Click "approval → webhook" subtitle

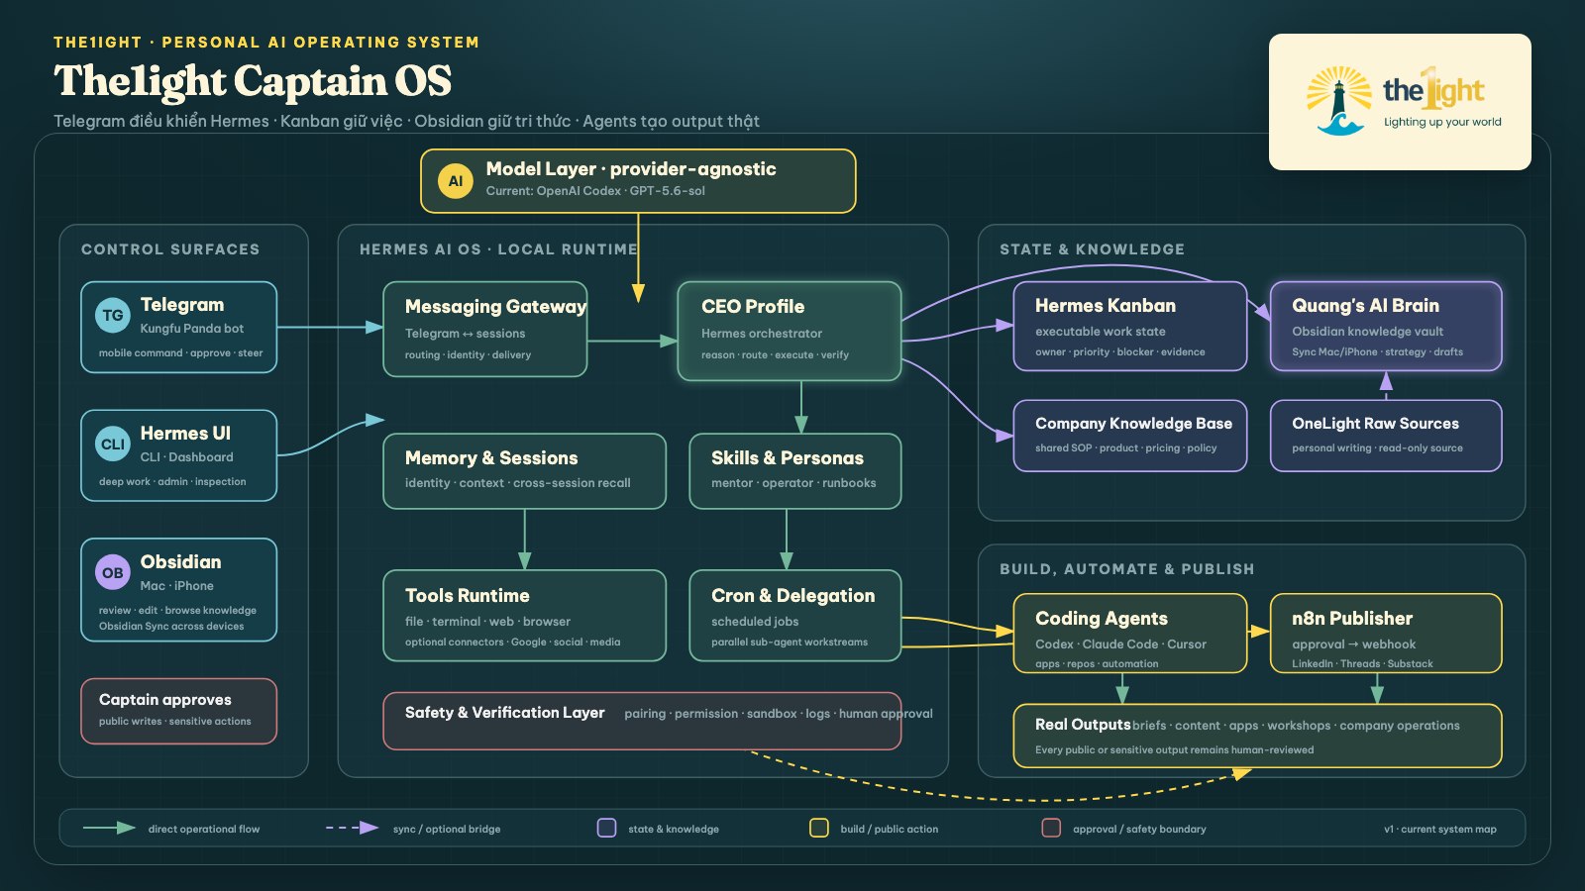pos(1354,644)
